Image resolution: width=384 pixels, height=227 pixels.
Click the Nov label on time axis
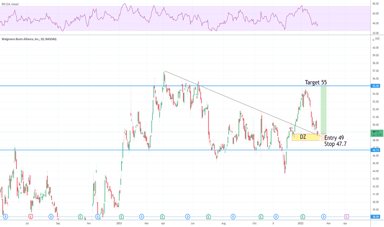[89, 223]
